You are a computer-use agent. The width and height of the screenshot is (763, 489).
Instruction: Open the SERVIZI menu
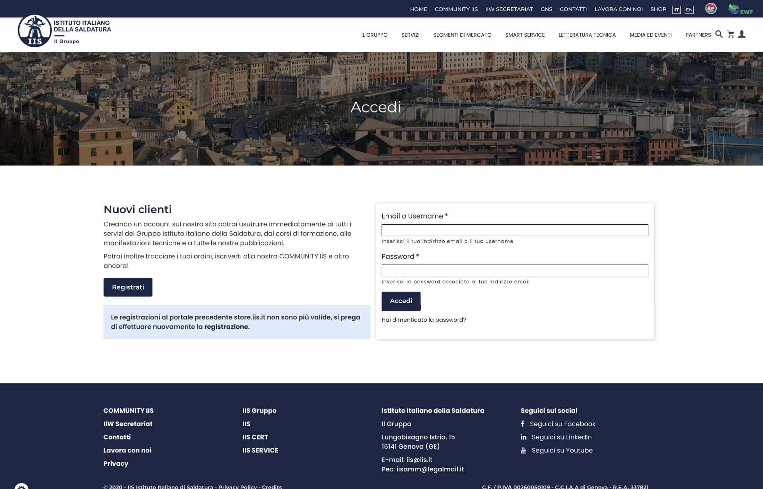point(410,35)
